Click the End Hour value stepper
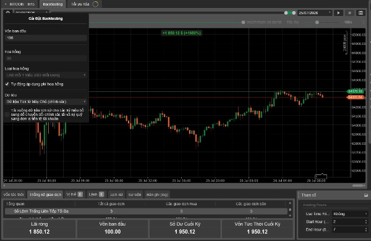371x241 pixels. coord(366,229)
